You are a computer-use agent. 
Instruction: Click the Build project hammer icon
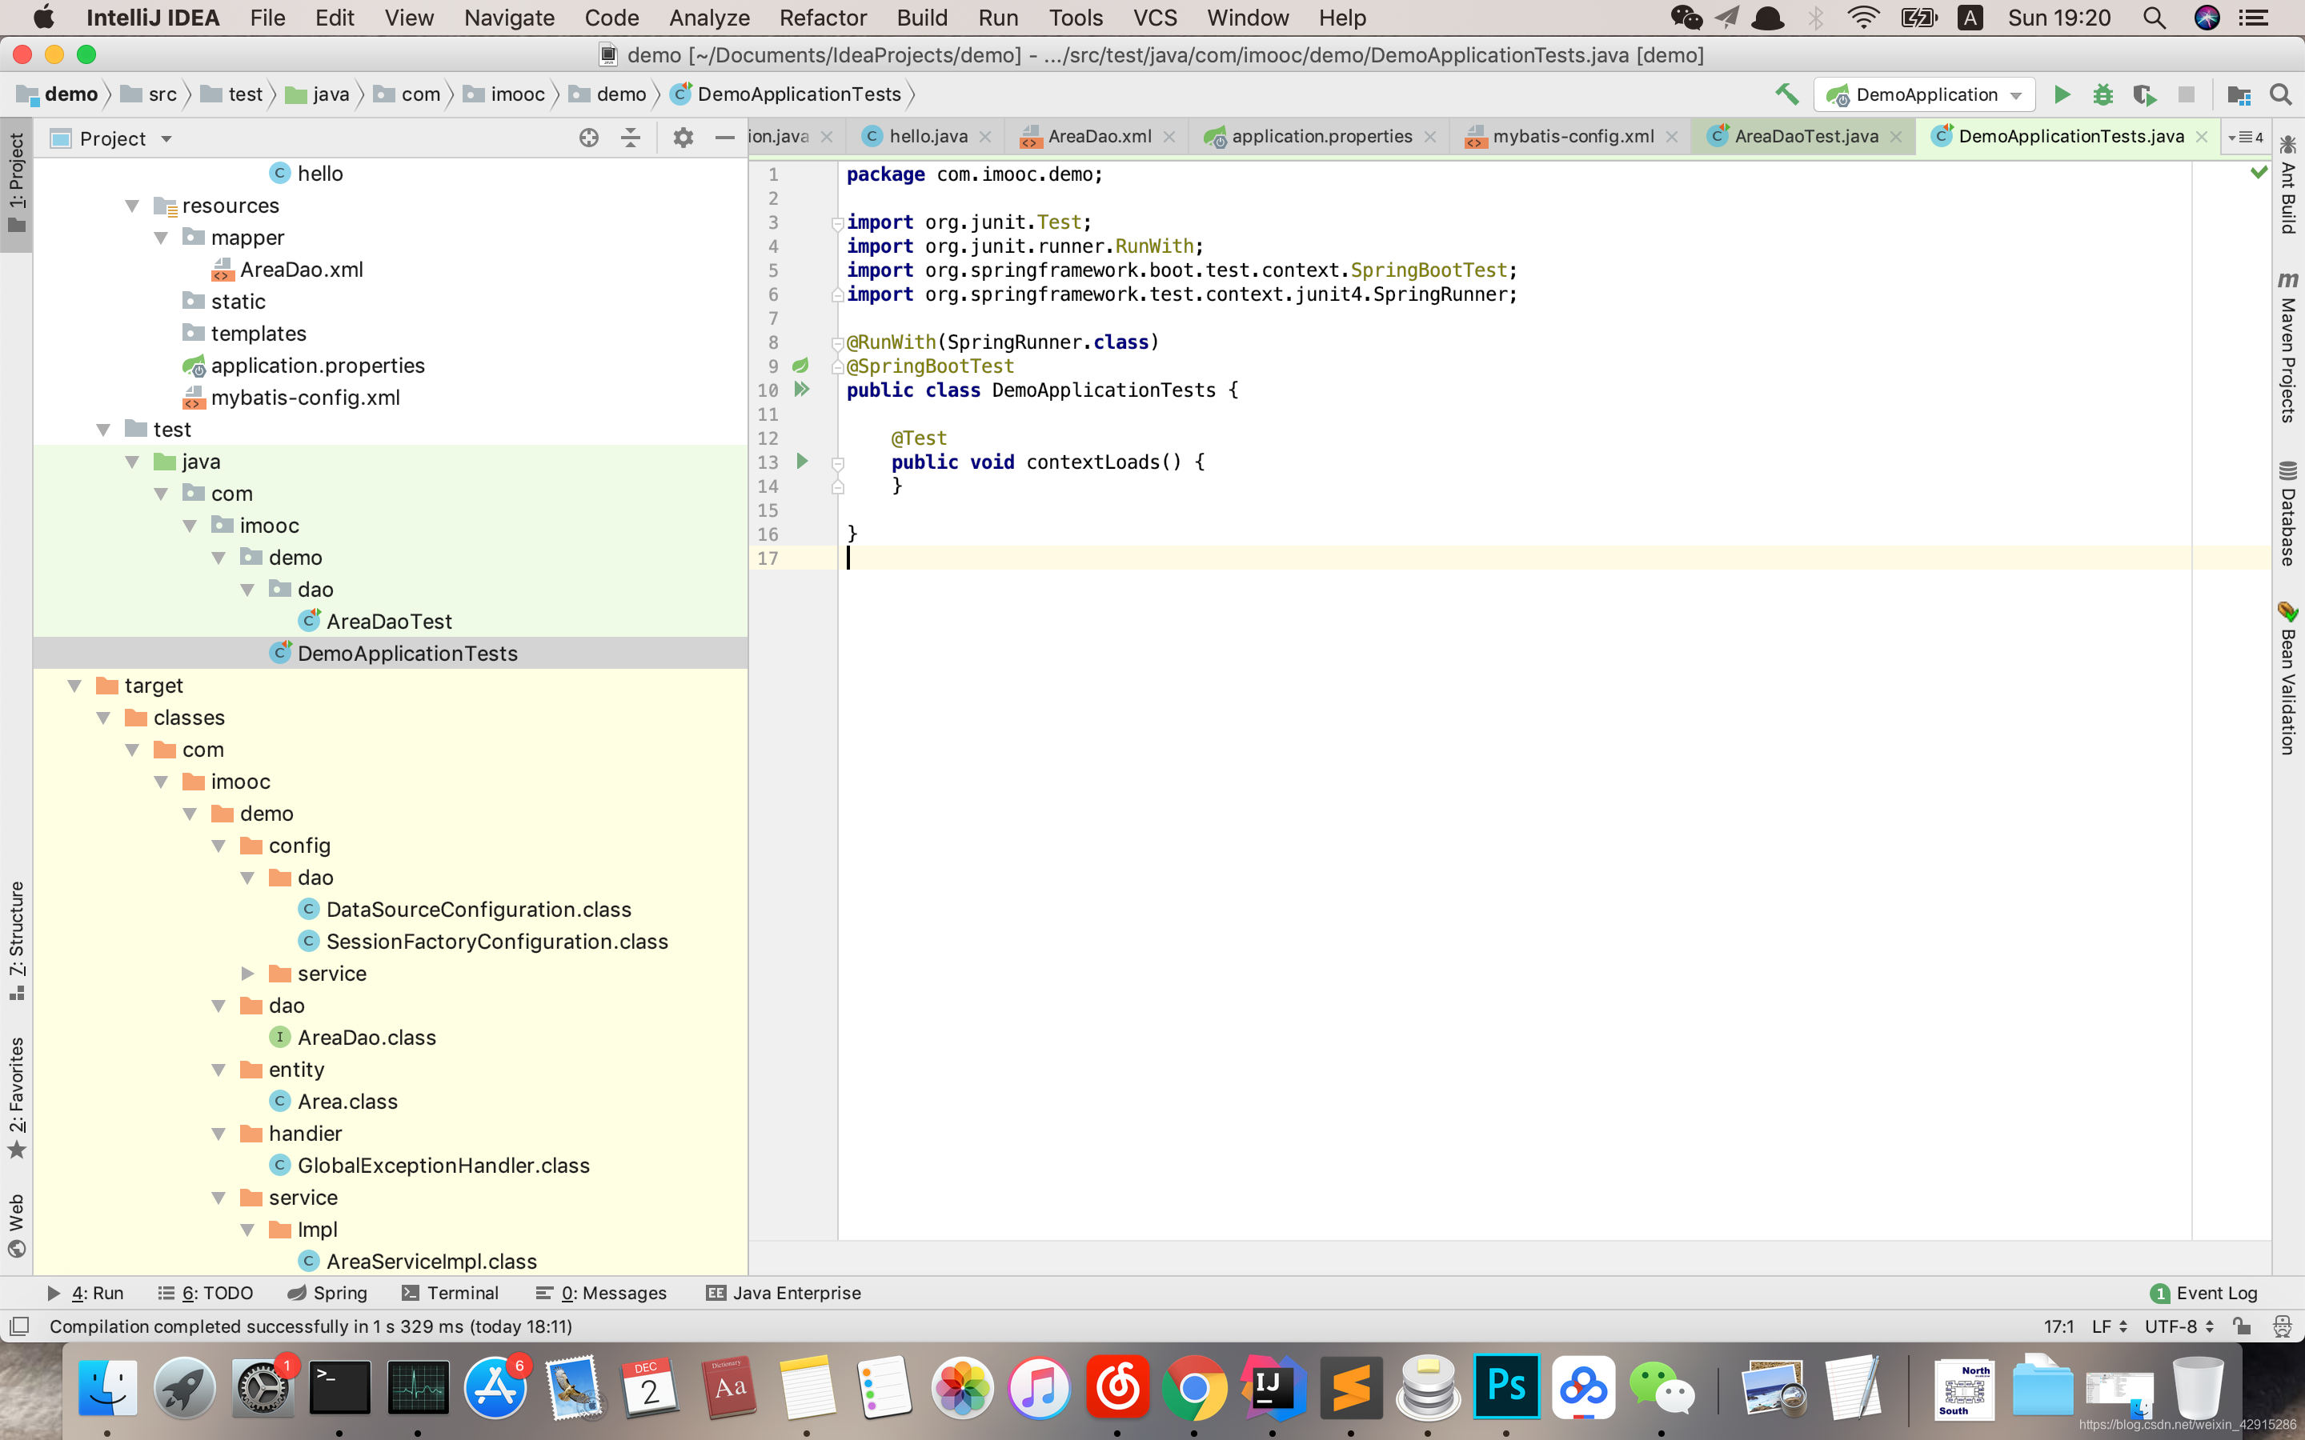click(x=1786, y=94)
